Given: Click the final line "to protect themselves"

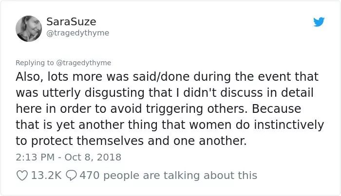Looking at the screenshot, I should 79,141.
